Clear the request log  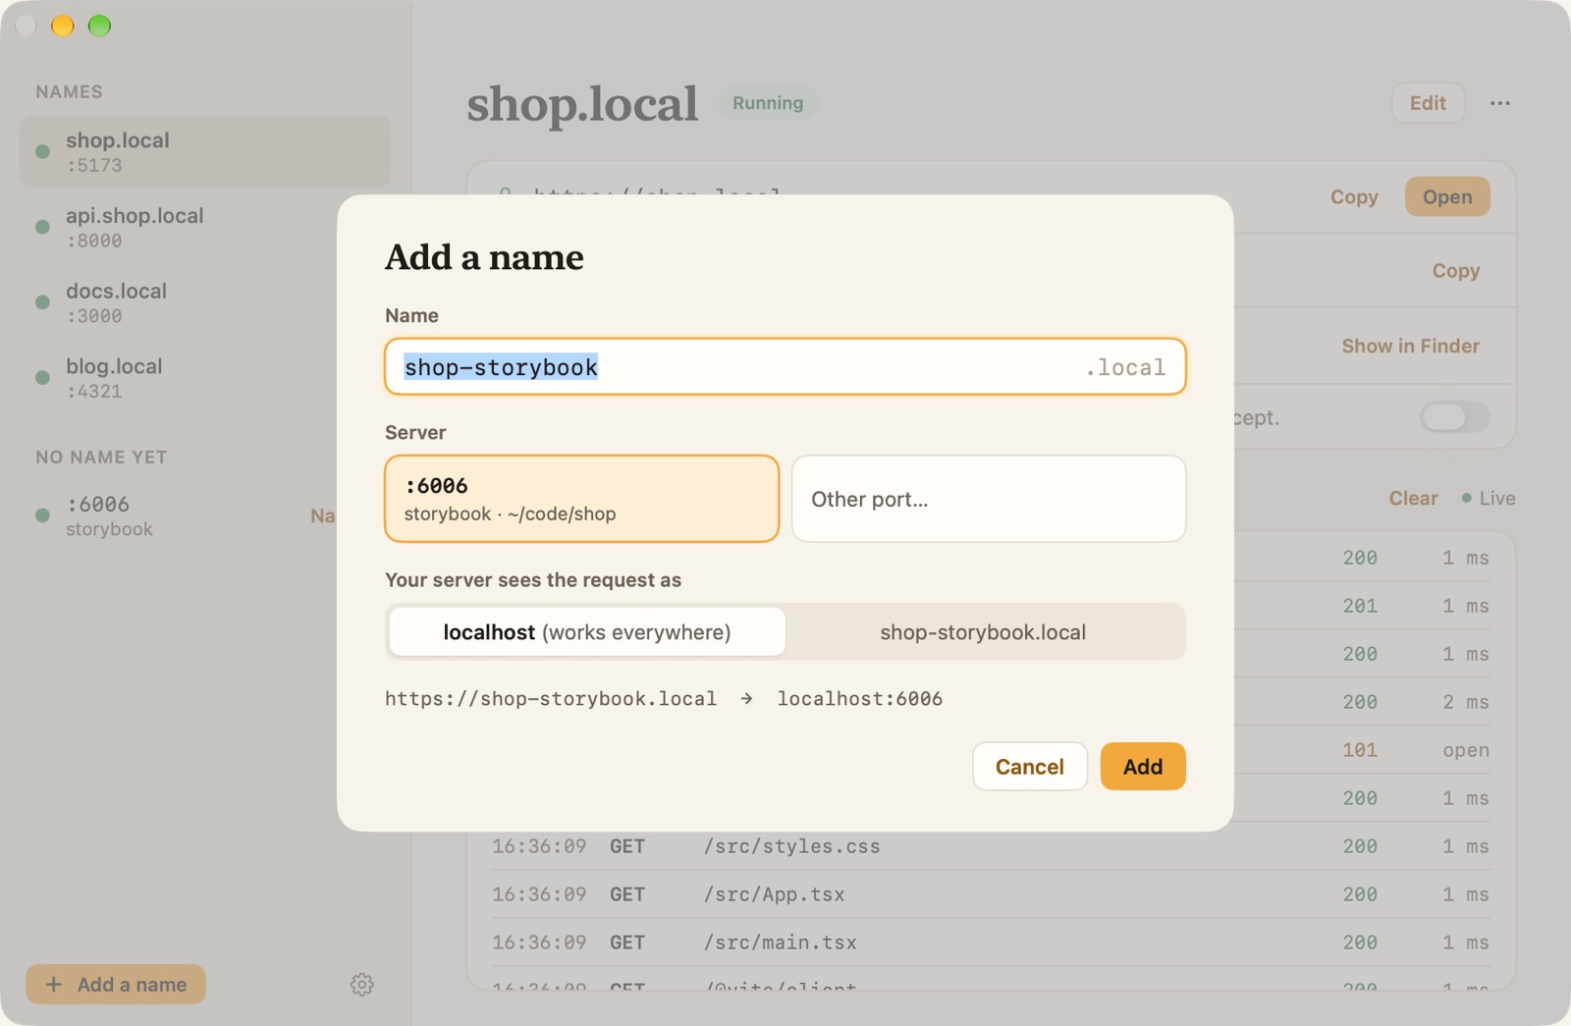tap(1413, 498)
